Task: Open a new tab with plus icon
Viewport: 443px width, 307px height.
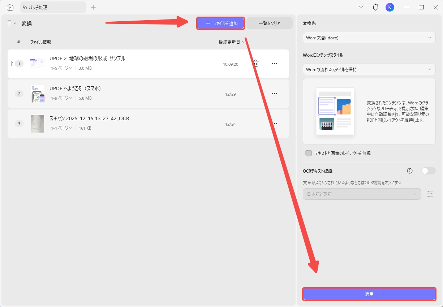Action: click(x=93, y=7)
